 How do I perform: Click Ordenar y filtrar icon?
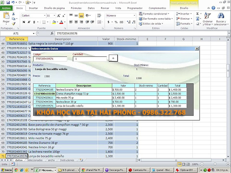click(208, 16)
